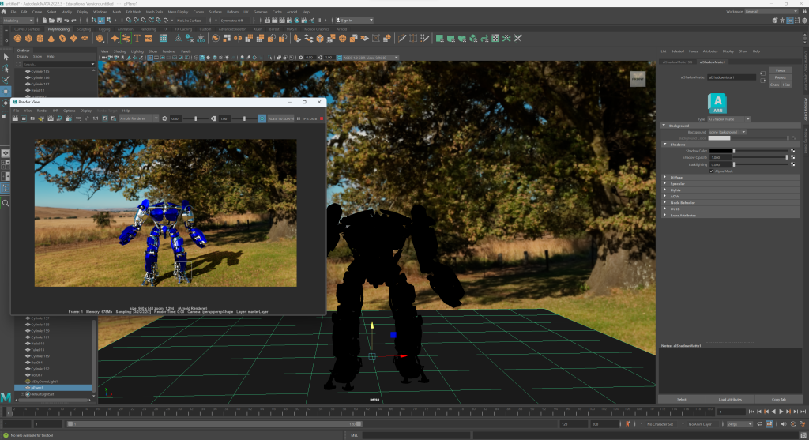Image resolution: width=809 pixels, height=440 pixels.
Task: Open the IPR menu in Render View
Action: [56, 111]
